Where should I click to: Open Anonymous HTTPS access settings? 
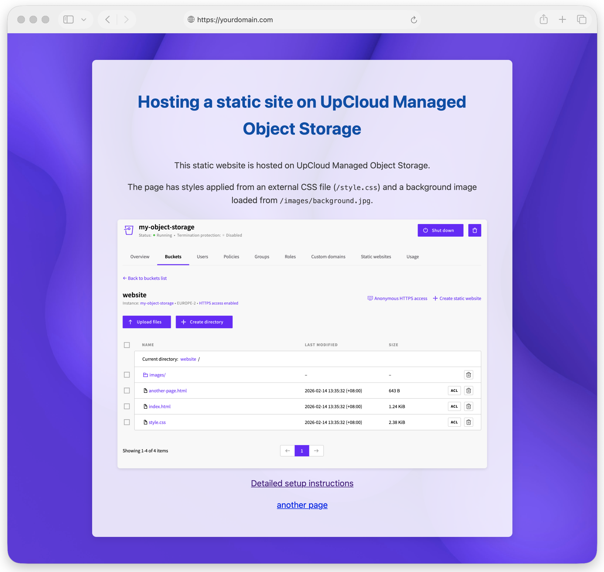[x=397, y=298]
